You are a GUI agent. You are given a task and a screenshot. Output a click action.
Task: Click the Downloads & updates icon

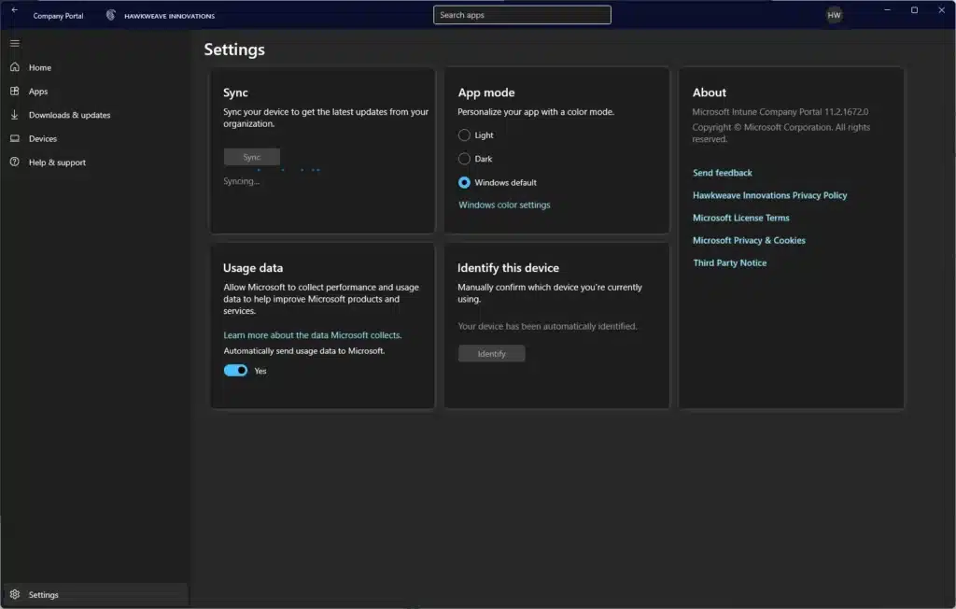(x=14, y=115)
